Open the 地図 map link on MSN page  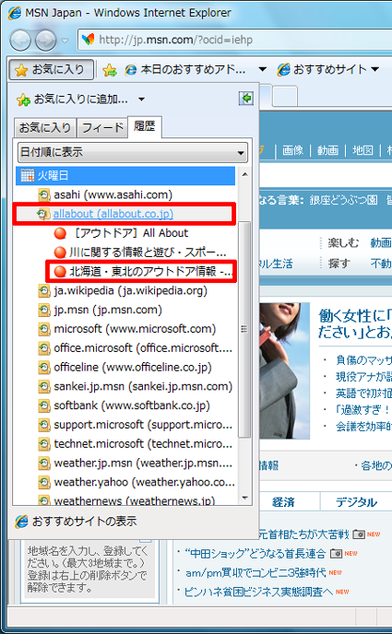point(362,150)
